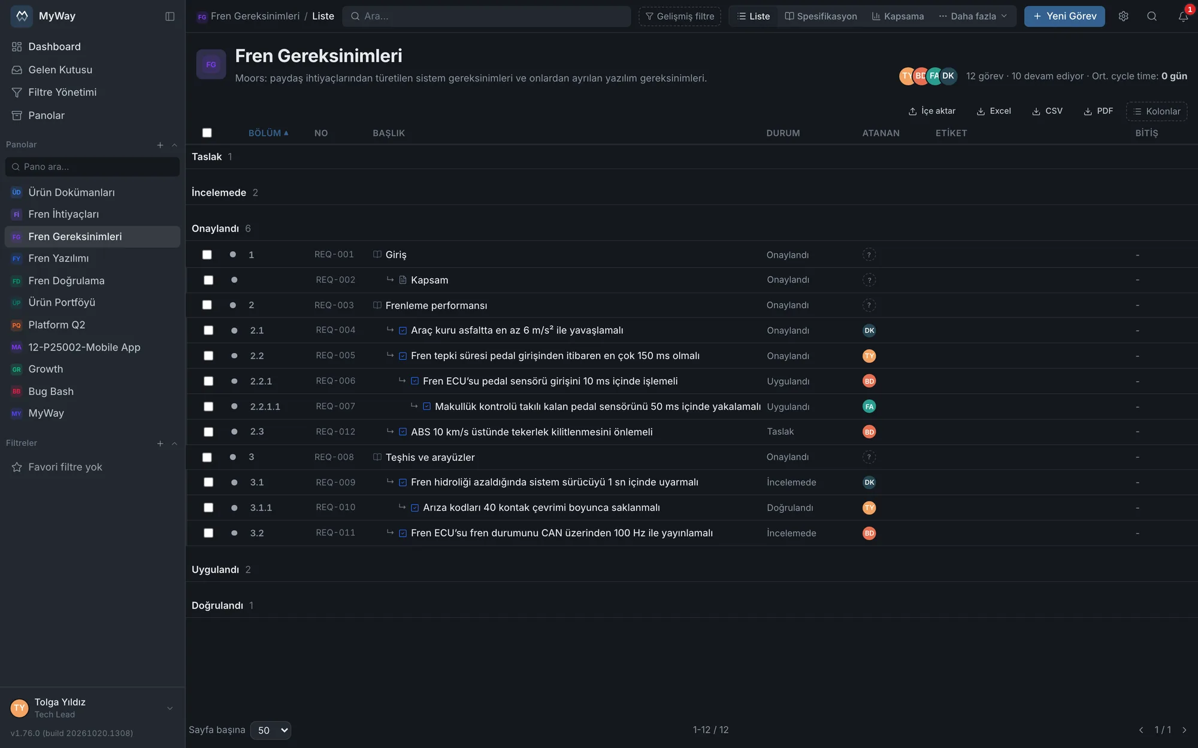Open notifications bell icon

1183,16
